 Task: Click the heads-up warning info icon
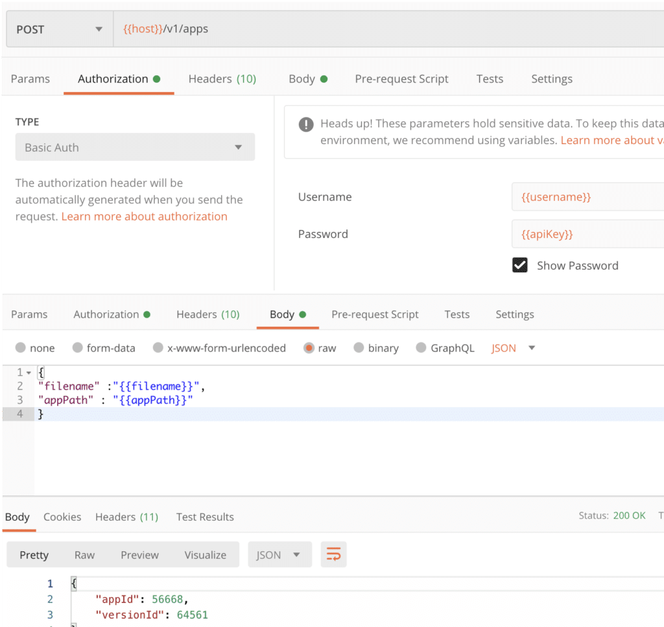click(306, 124)
